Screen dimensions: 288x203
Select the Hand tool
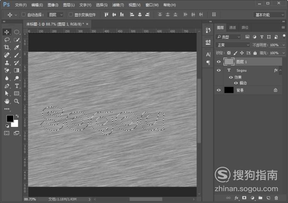pyautogui.click(x=7, y=101)
